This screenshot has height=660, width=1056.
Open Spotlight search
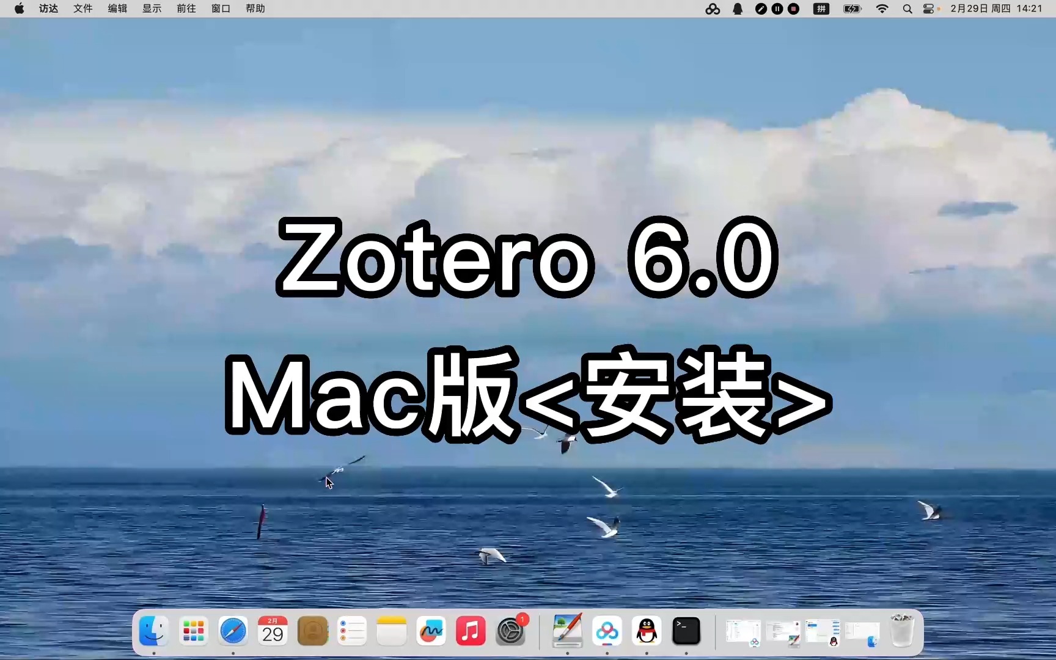pyautogui.click(x=908, y=9)
